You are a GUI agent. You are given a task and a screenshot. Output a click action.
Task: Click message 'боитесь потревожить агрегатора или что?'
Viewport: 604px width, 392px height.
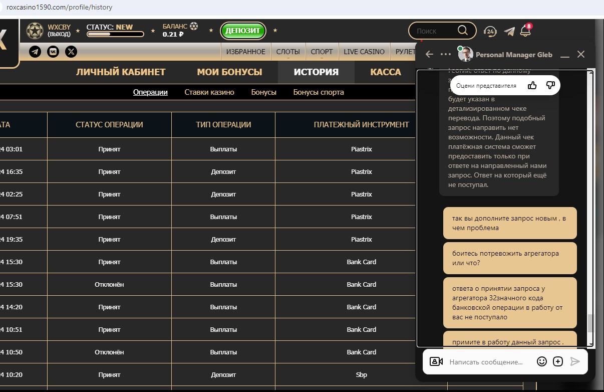510,258
